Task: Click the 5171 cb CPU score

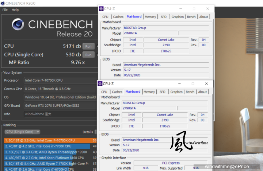Action: pos(72,46)
